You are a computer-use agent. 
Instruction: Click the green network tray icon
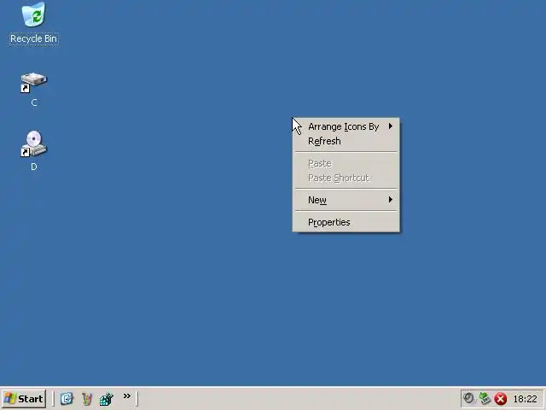coord(485,398)
